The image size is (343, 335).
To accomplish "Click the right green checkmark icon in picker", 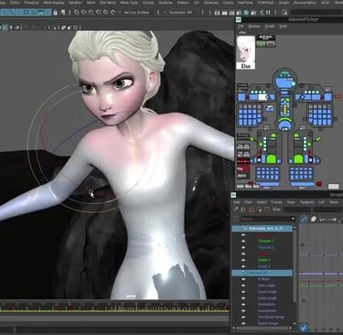I will (317, 139).
